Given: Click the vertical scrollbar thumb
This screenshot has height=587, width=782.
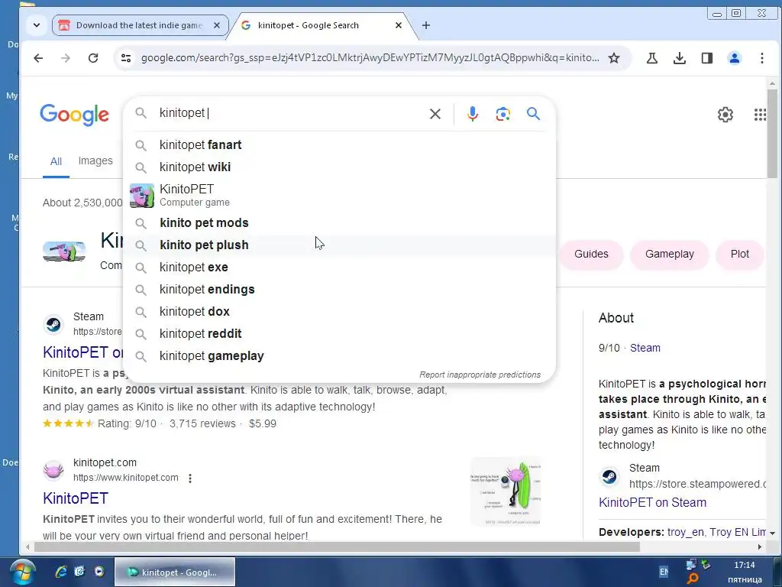Looking at the screenshot, I should pos(772,133).
